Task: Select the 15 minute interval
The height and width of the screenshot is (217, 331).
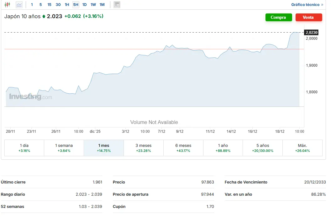Action: pyautogui.click(x=49, y=4)
